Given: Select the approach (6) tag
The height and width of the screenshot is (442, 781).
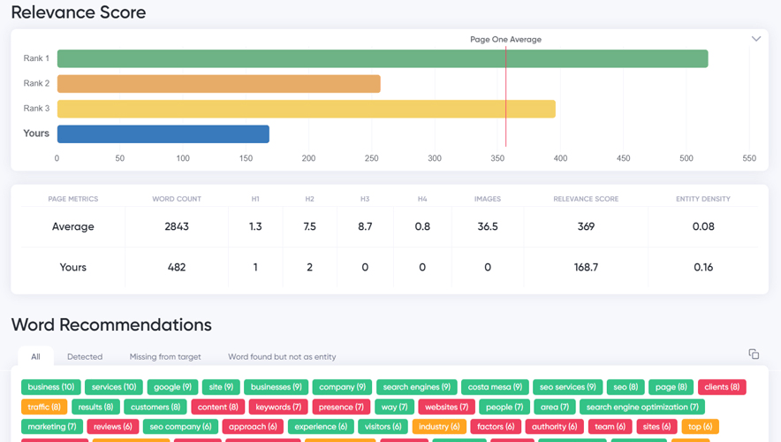Looking at the screenshot, I should point(253,427).
